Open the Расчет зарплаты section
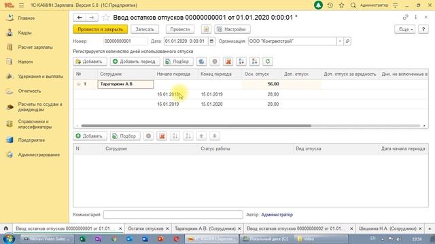Image resolution: width=435 pixels, height=244 pixels. point(35,47)
